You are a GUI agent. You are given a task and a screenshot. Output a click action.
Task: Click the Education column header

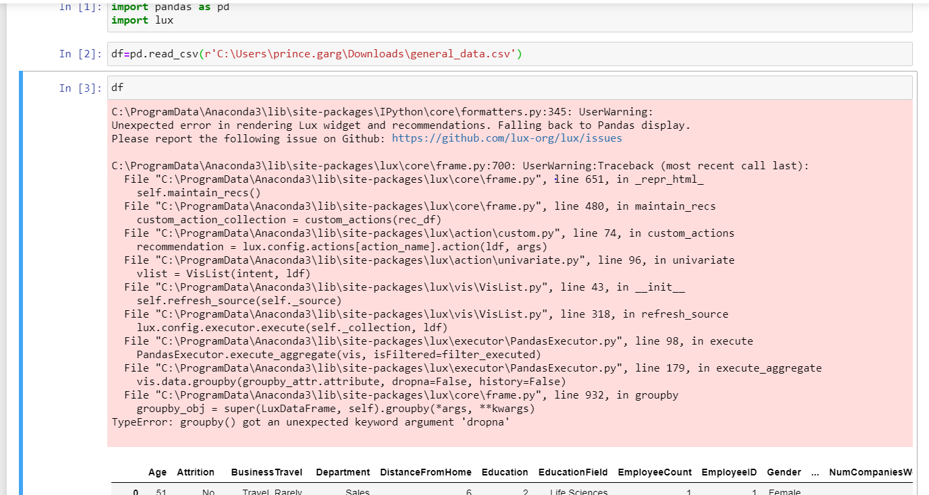point(505,472)
